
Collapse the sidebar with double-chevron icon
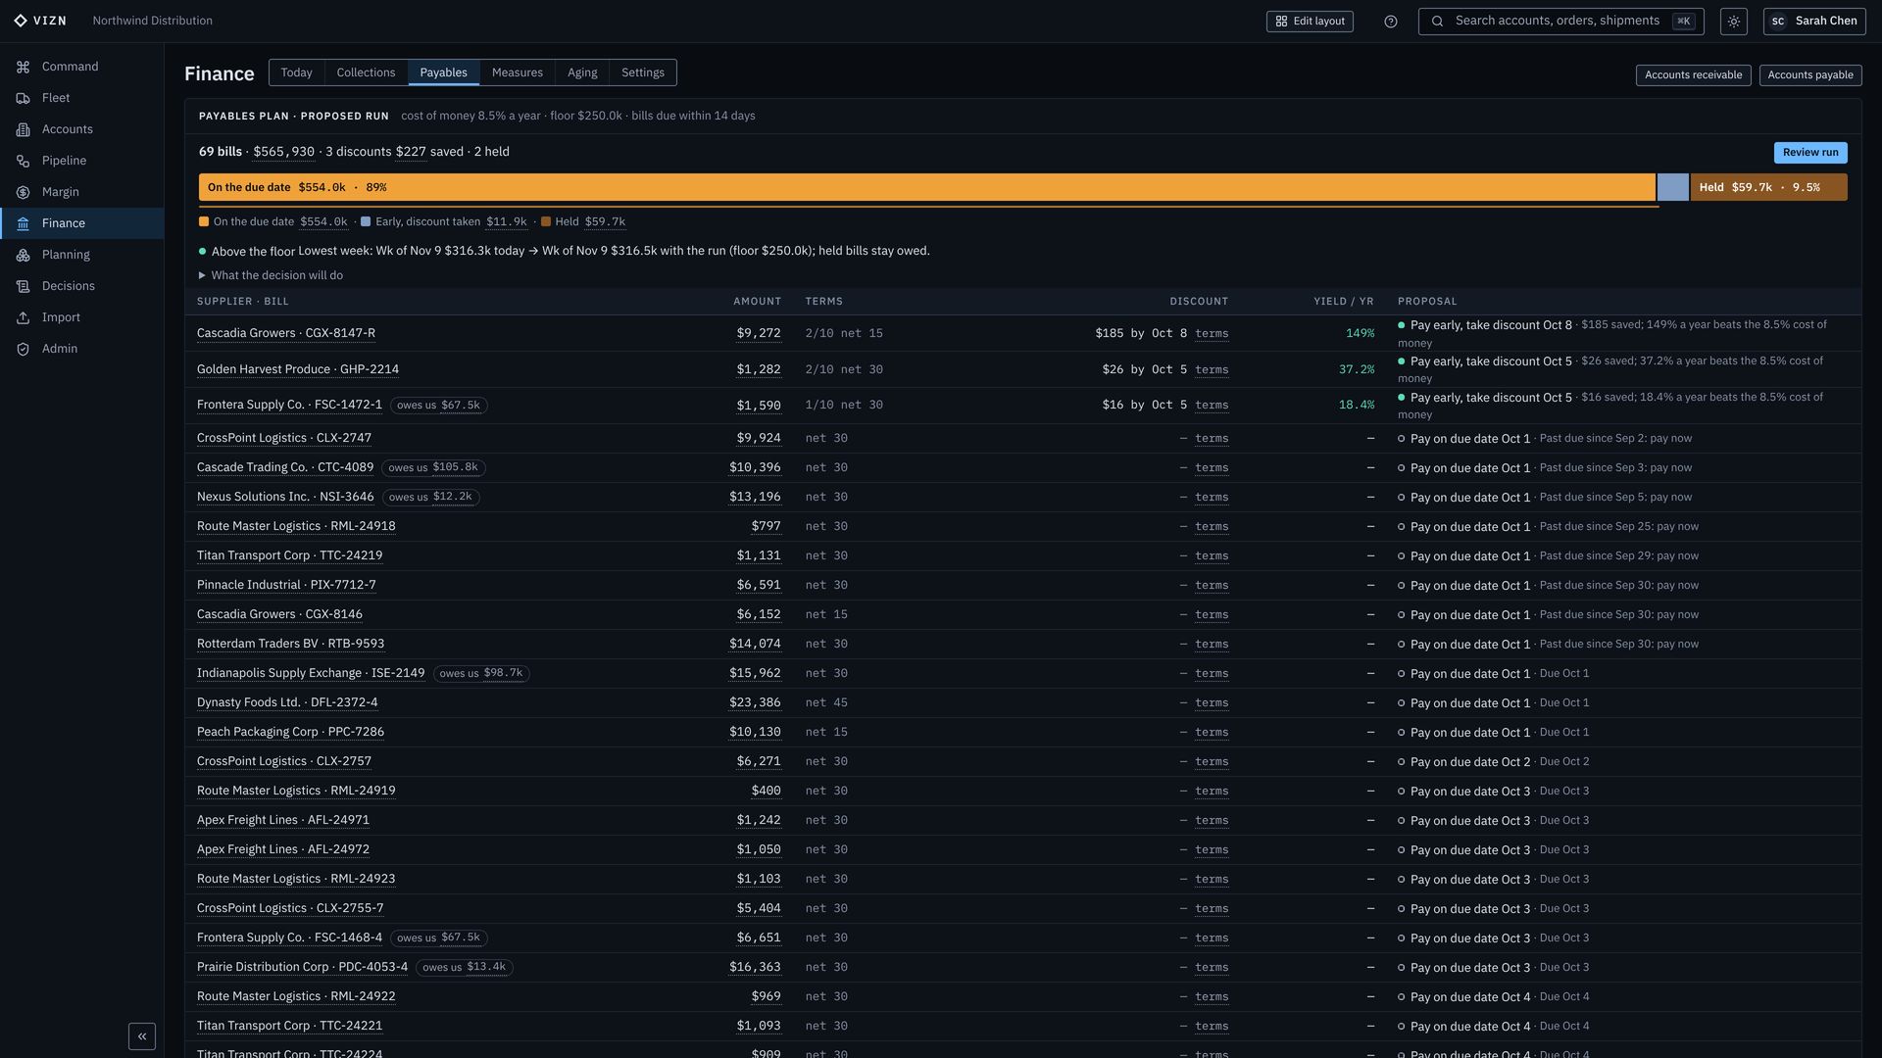142,1036
